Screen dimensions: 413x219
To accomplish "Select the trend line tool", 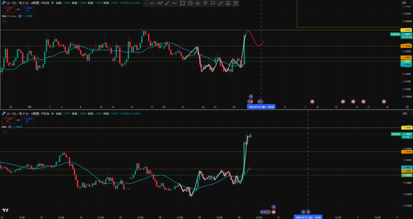I will (x=167, y=3).
